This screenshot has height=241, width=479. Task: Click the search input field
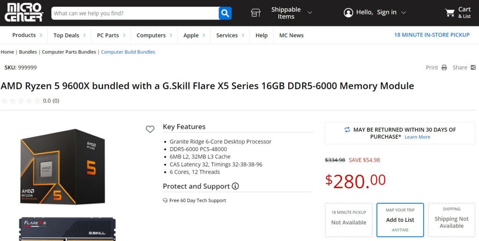pyautogui.click(x=135, y=13)
